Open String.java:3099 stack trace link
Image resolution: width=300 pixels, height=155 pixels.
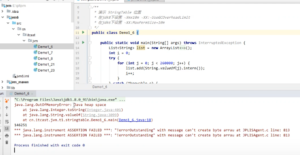click(x=100, y=115)
